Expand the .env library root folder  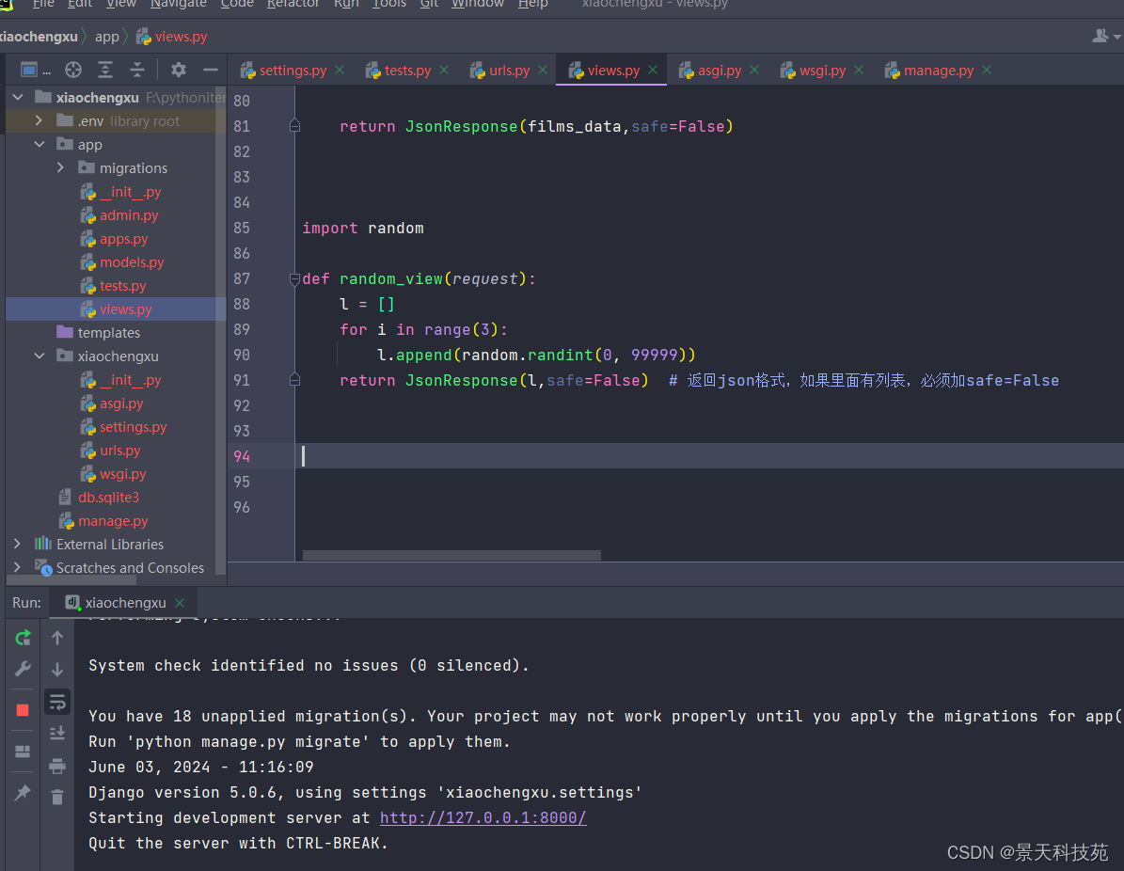coord(39,120)
